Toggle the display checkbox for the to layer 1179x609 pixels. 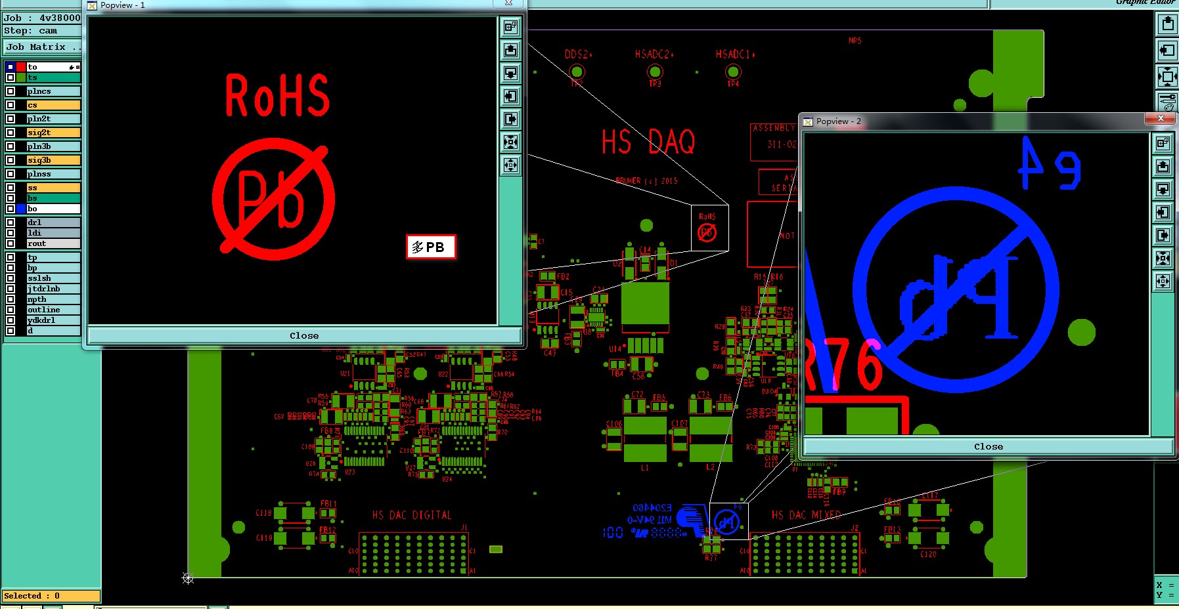[11, 67]
